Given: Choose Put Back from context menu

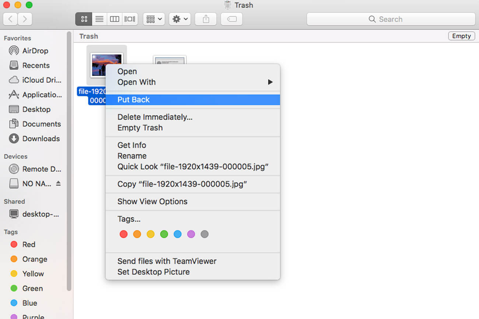Looking at the screenshot, I should pos(133,100).
